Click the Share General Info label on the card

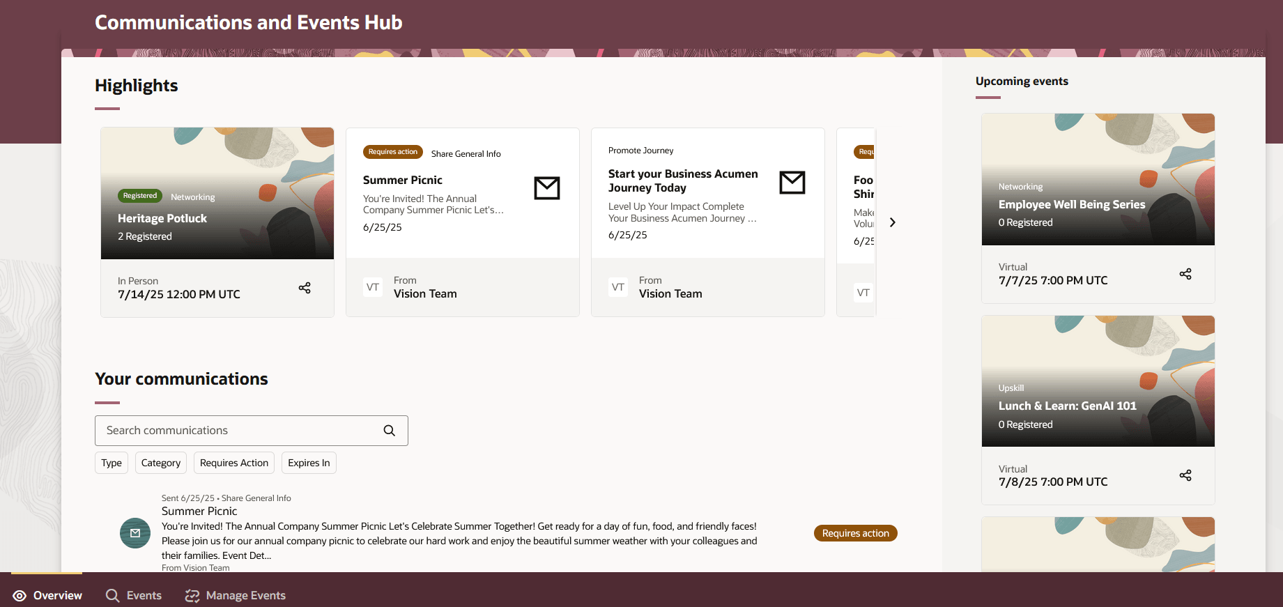[x=466, y=154]
